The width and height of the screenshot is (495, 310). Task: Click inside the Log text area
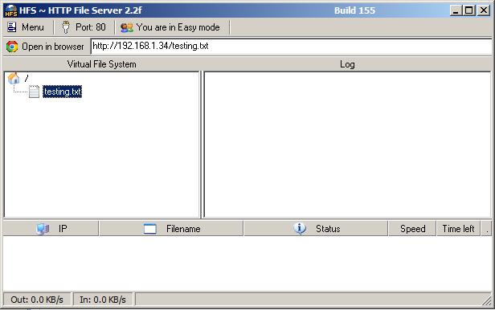(x=347, y=145)
